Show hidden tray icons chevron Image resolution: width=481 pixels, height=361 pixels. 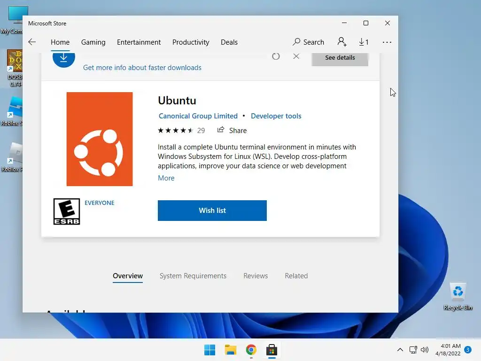point(400,350)
